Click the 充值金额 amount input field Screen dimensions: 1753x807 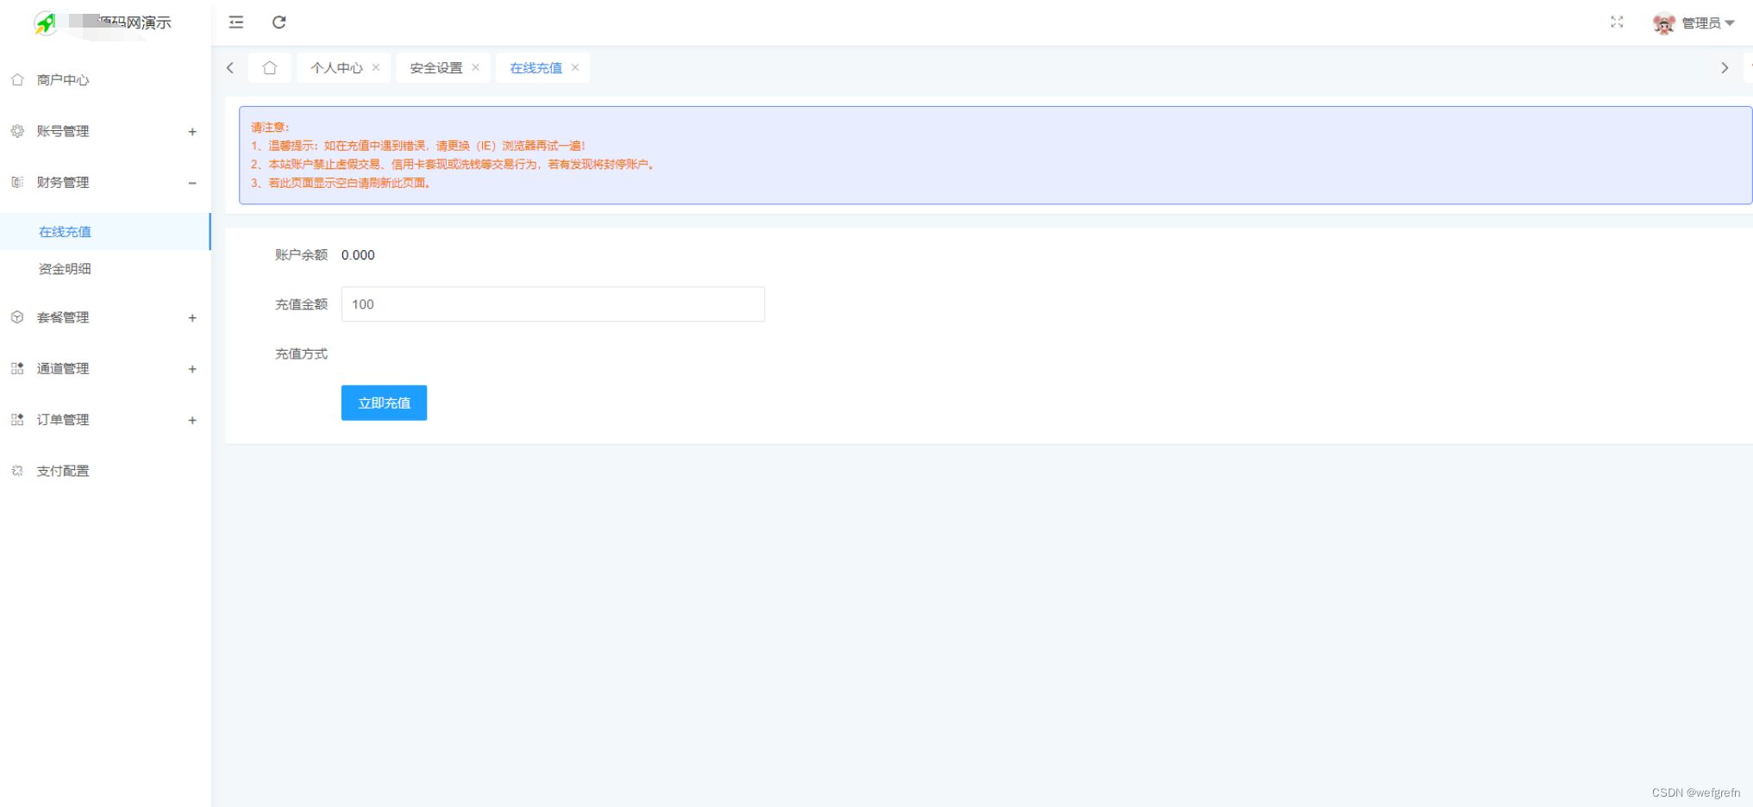tap(552, 303)
